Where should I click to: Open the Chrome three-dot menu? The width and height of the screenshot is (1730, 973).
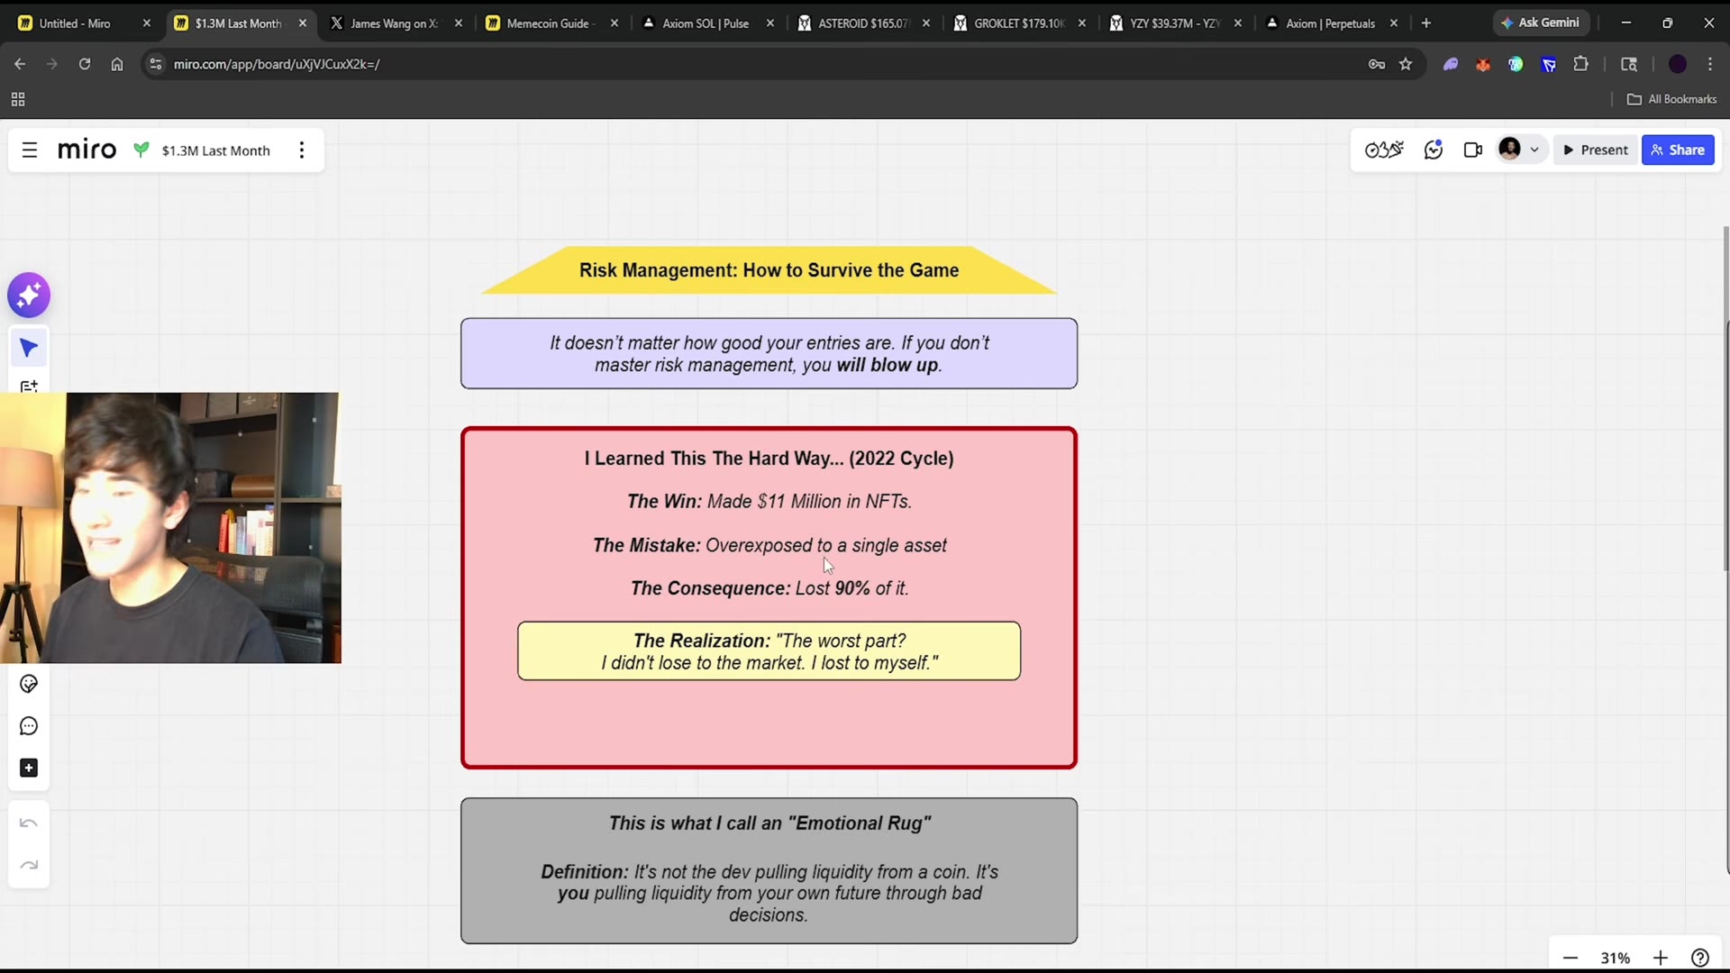tap(1710, 64)
